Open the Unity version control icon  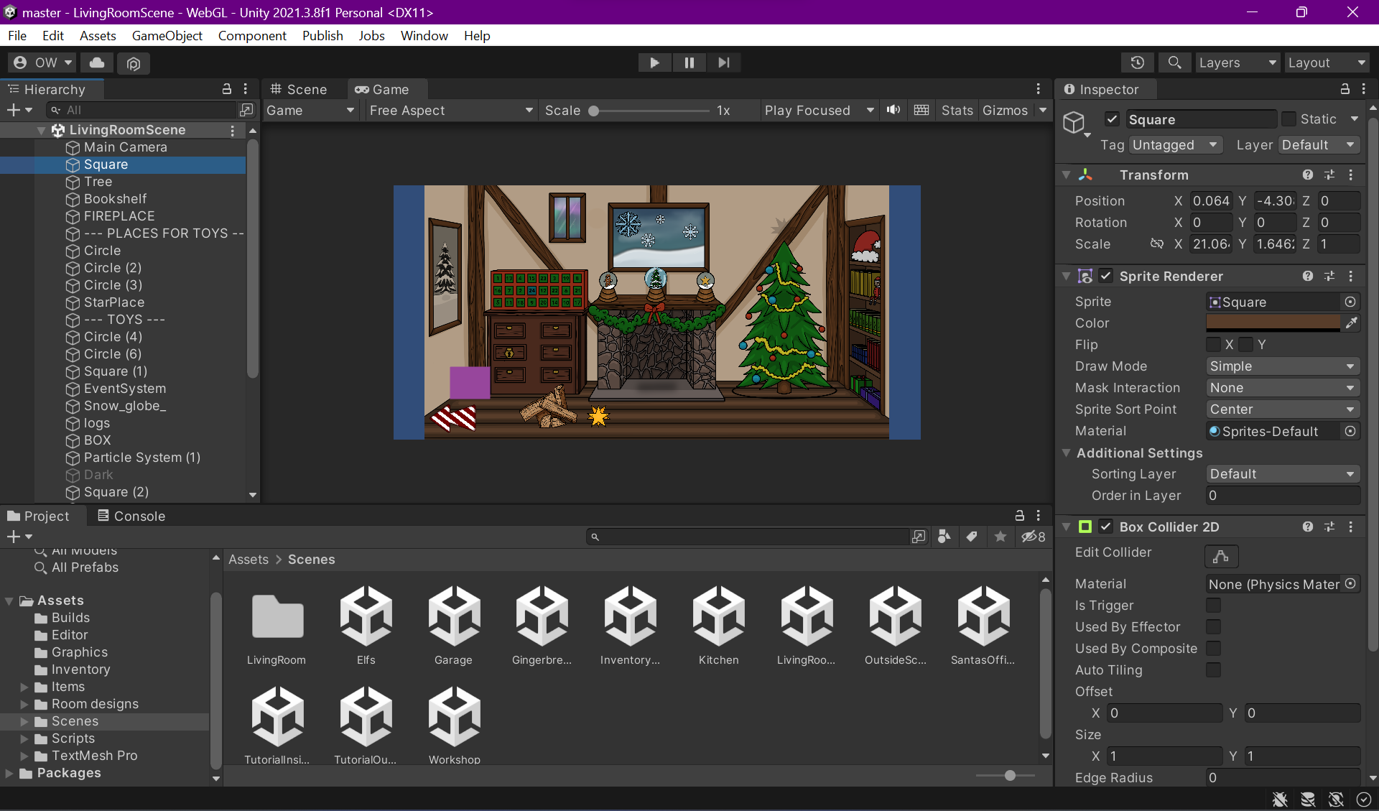point(133,63)
